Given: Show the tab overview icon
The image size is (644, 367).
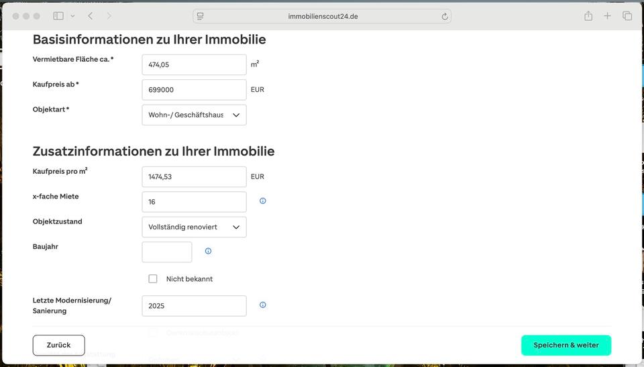Looking at the screenshot, I should [627, 16].
